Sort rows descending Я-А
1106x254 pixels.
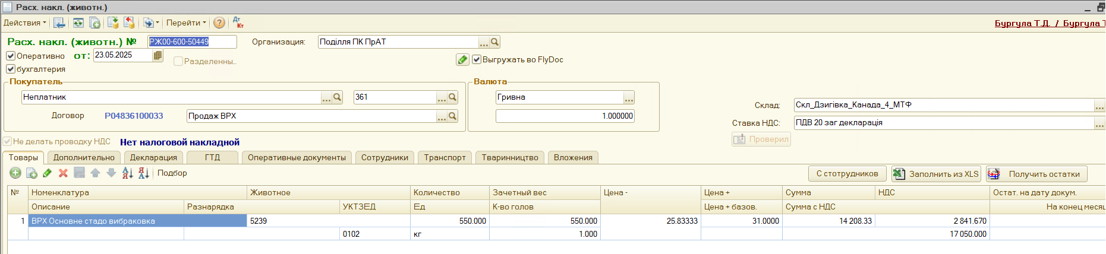[143, 173]
